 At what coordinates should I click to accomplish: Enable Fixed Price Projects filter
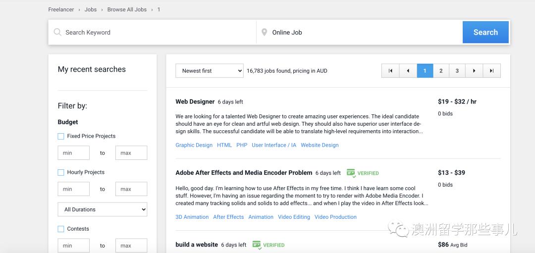click(61, 136)
